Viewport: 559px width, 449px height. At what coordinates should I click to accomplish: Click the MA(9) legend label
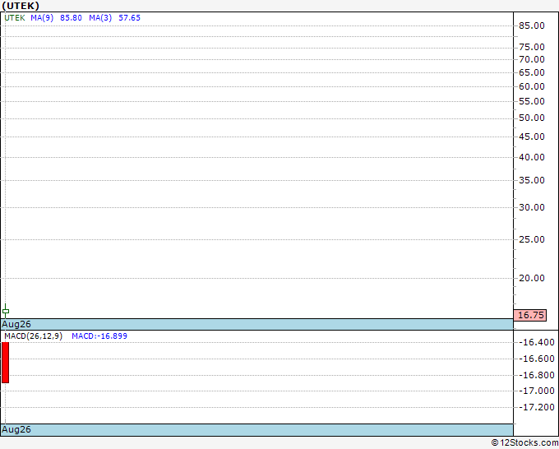(x=42, y=18)
